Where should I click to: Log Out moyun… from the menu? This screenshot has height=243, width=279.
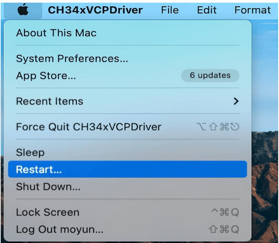click(x=60, y=229)
